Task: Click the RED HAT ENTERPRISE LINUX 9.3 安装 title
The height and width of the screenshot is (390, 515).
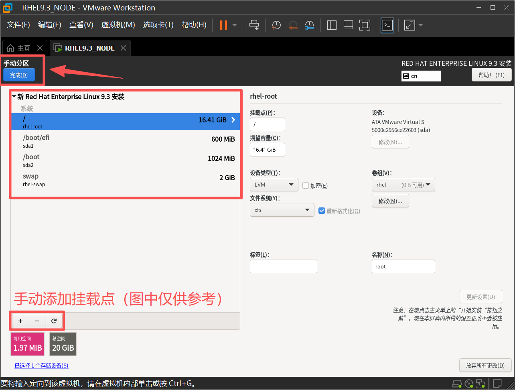Action: (456, 63)
